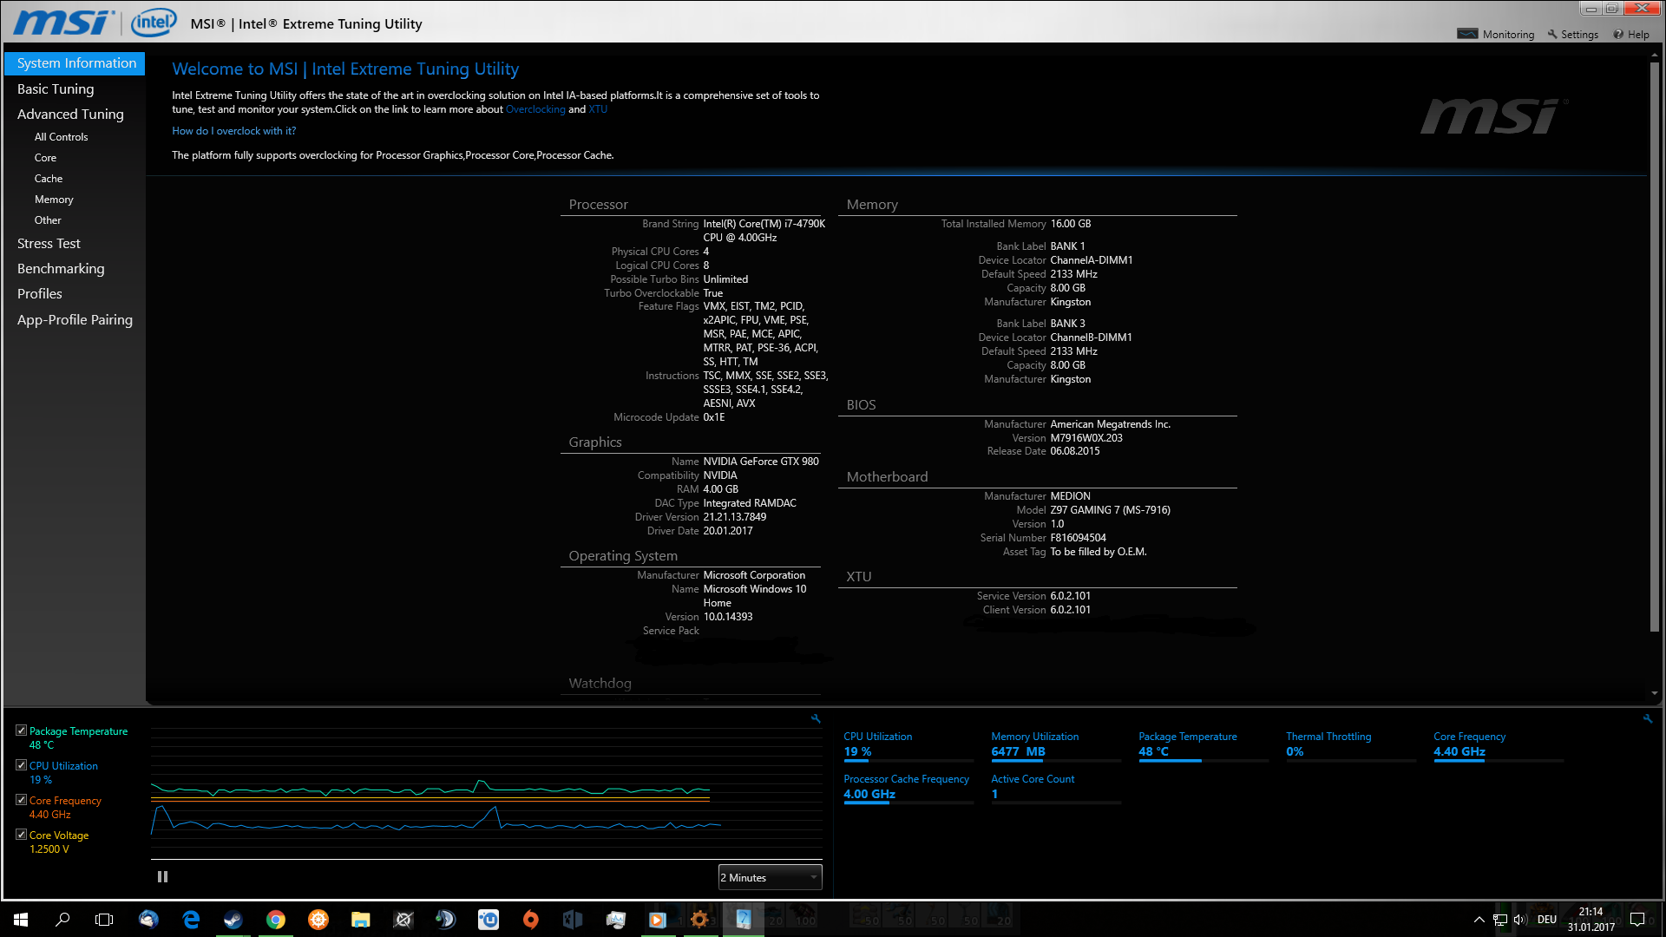Viewport: 1666px width, 937px height.
Task: Open Monitoring panel icon in the title bar
Action: tap(1467, 34)
